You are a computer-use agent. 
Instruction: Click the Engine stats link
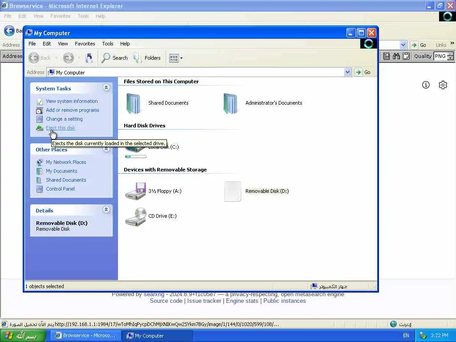242,301
